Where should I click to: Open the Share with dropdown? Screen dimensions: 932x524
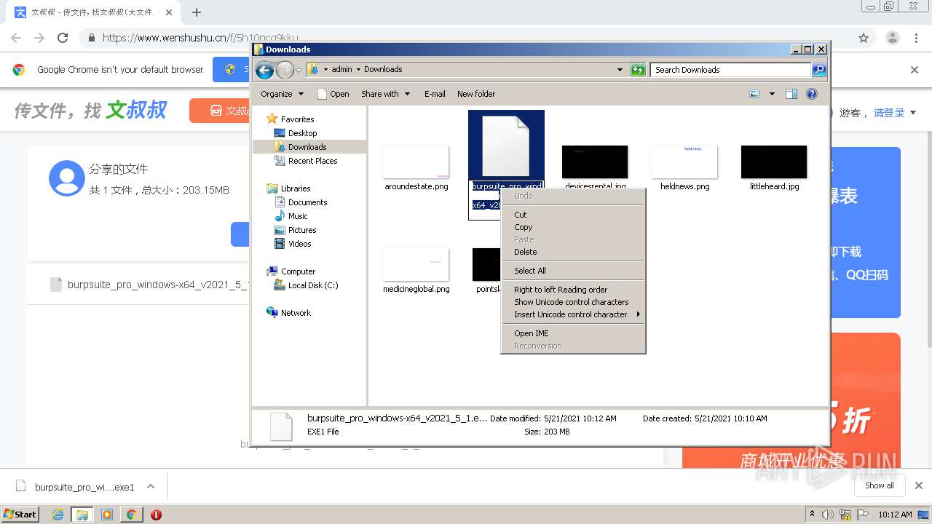click(386, 94)
